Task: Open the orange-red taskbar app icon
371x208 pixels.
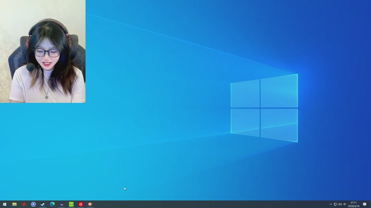Action: (90, 204)
